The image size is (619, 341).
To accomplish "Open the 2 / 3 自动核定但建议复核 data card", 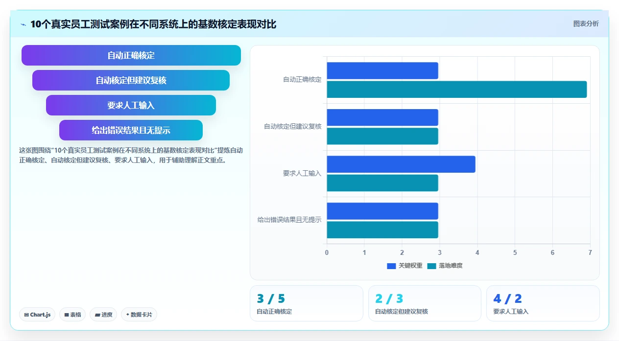I will coord(425,303).
